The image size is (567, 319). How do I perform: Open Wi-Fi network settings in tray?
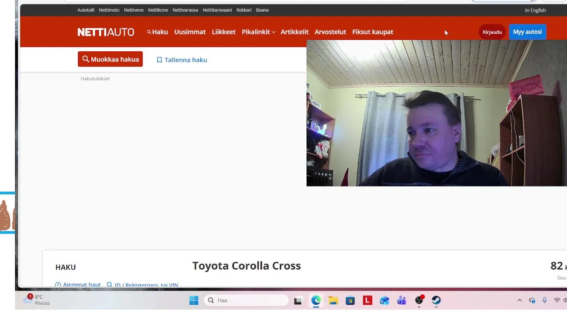[557, 300]
